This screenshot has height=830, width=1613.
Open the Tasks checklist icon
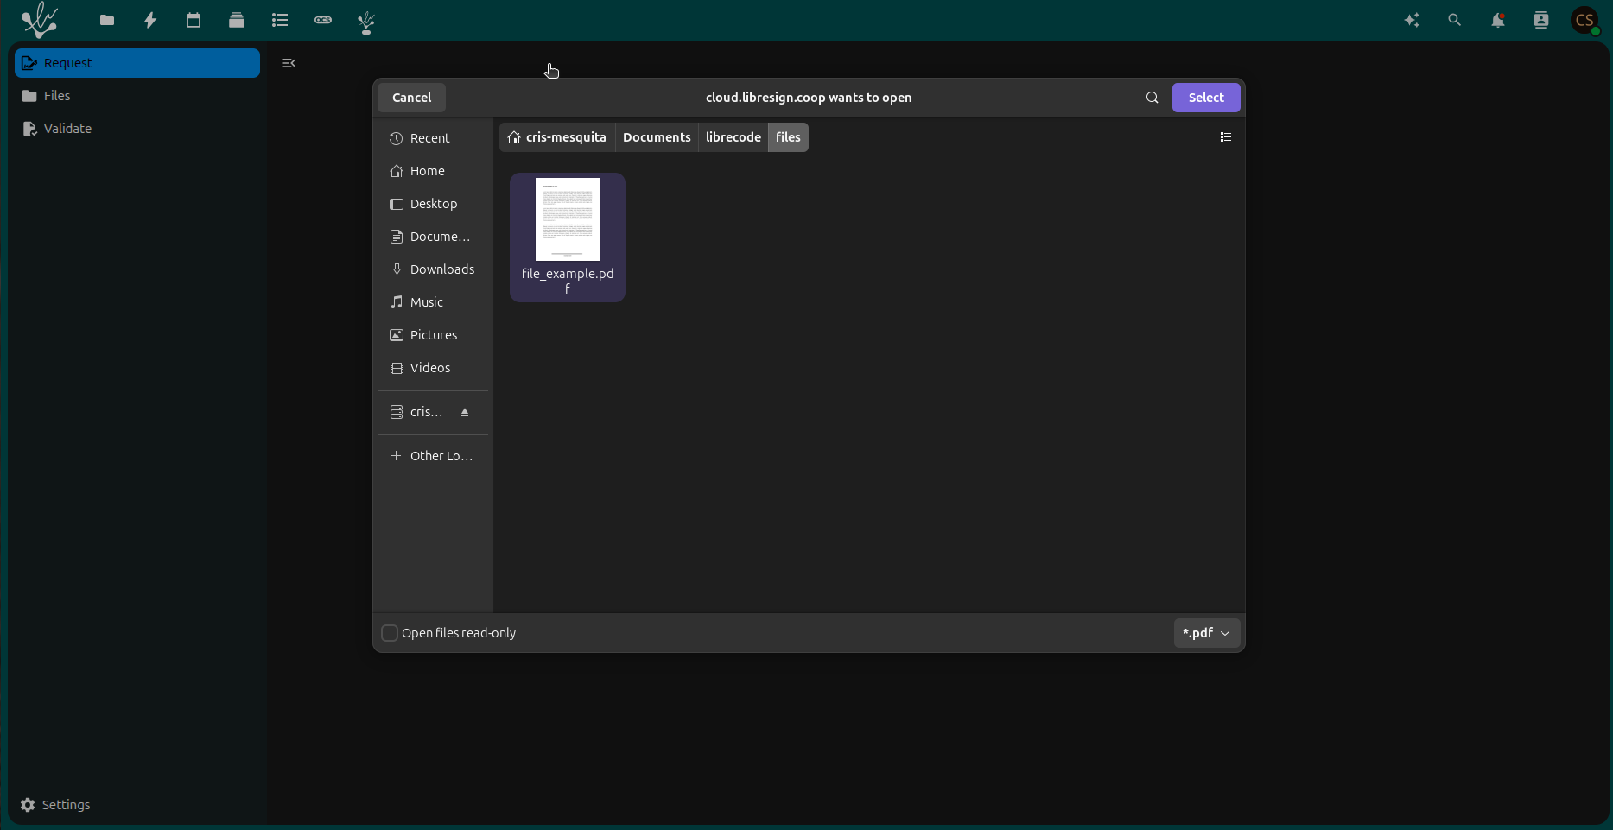pos(280,20)
